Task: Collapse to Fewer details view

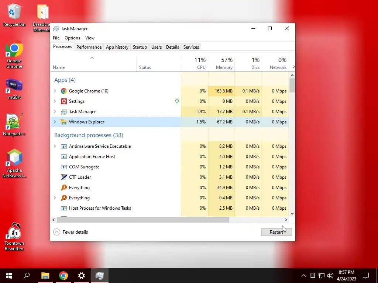Action: point(71,232)
